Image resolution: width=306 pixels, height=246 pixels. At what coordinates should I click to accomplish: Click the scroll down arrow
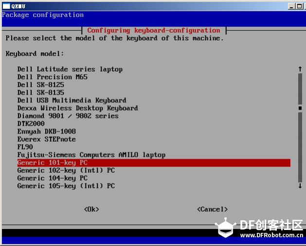coord(300,186)
